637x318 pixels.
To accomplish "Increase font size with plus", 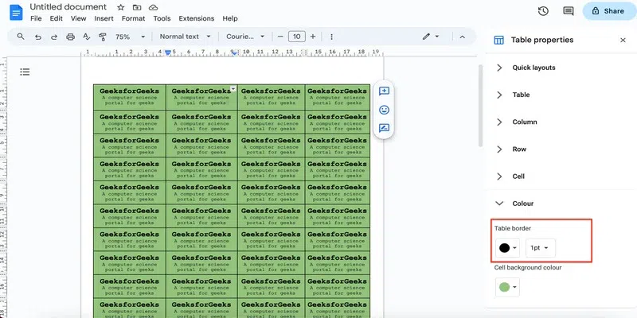I will (x=313, y=37).
